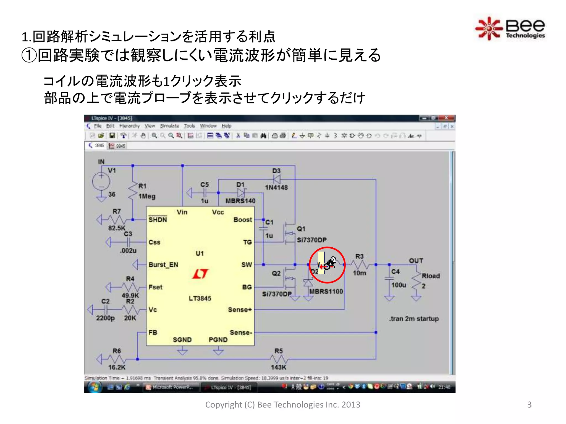The width and height of the screenshot is (566, 424).
Task: Select the Capacitor placement tool
Action: pyautogui.click(x=327, y=136)
